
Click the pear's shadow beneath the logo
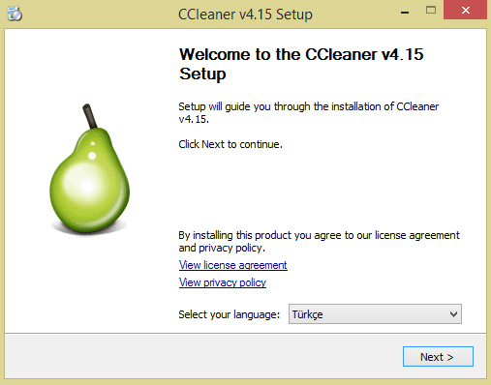[x=89, y=230]
